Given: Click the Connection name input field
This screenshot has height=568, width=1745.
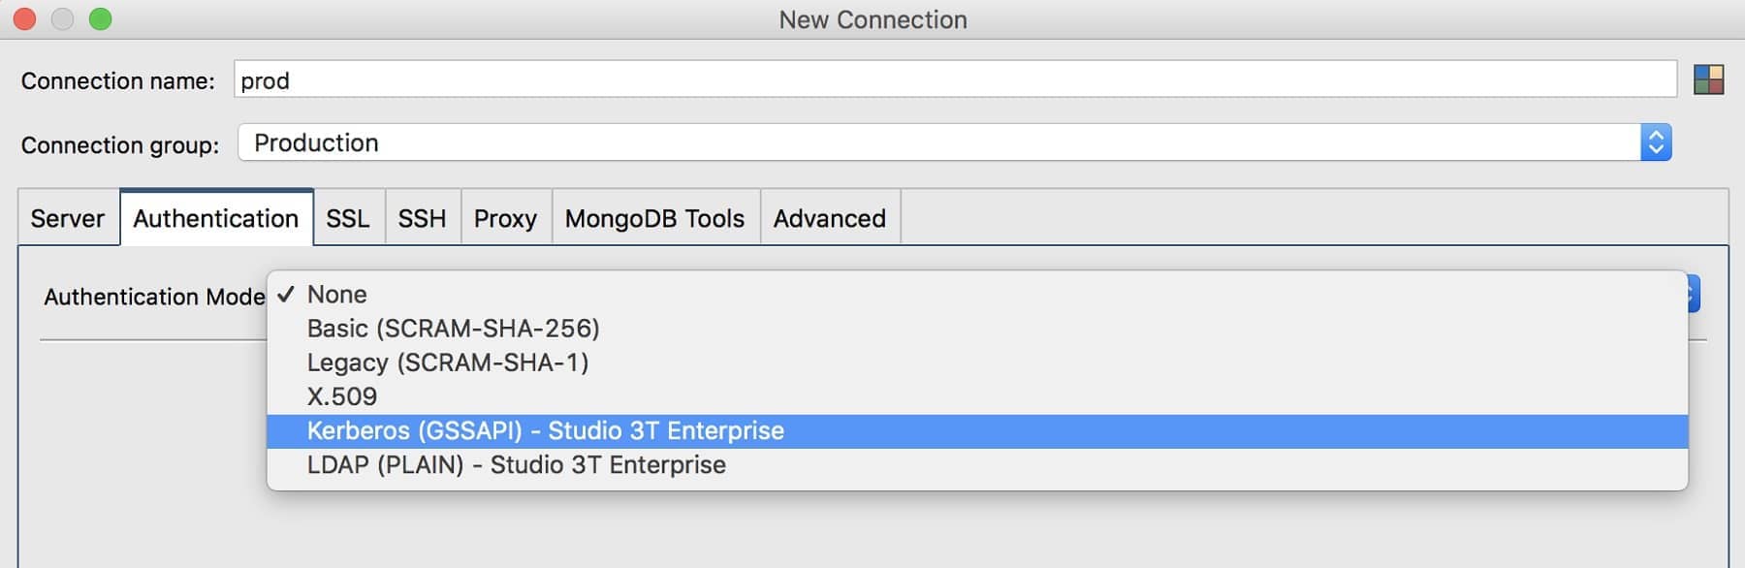Looking at the screenshot, I should click(x=954, y=79).
